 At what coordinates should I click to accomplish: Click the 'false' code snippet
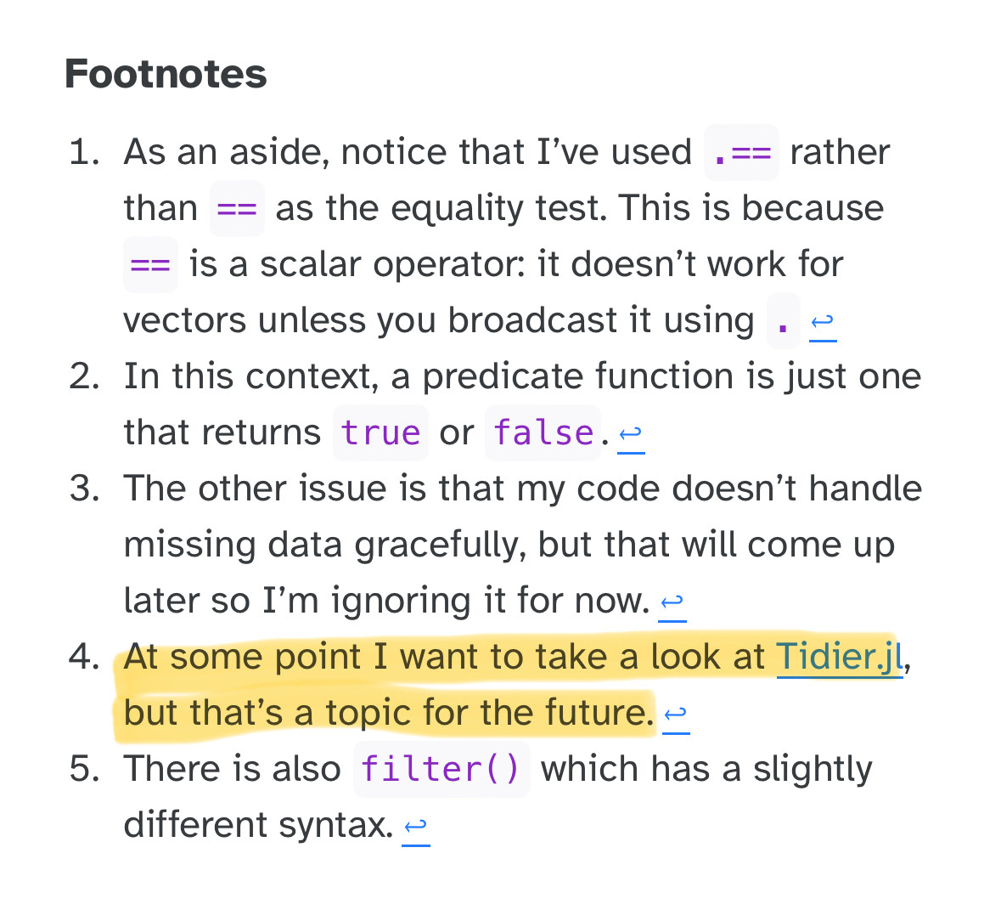pos(543,433)
